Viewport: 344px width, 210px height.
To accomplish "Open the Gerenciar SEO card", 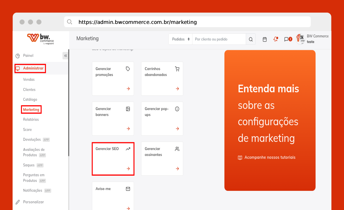I will (x=113, y=159).
